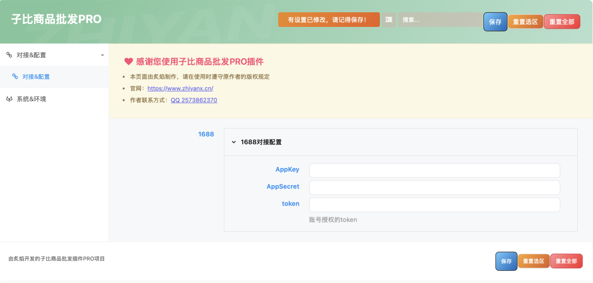Open the official site link www.zhiyanx.cn
This screenshot has height=283, width=593.
pos(180,88)
